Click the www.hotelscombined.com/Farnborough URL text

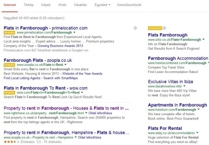click(x=177, y=63)
